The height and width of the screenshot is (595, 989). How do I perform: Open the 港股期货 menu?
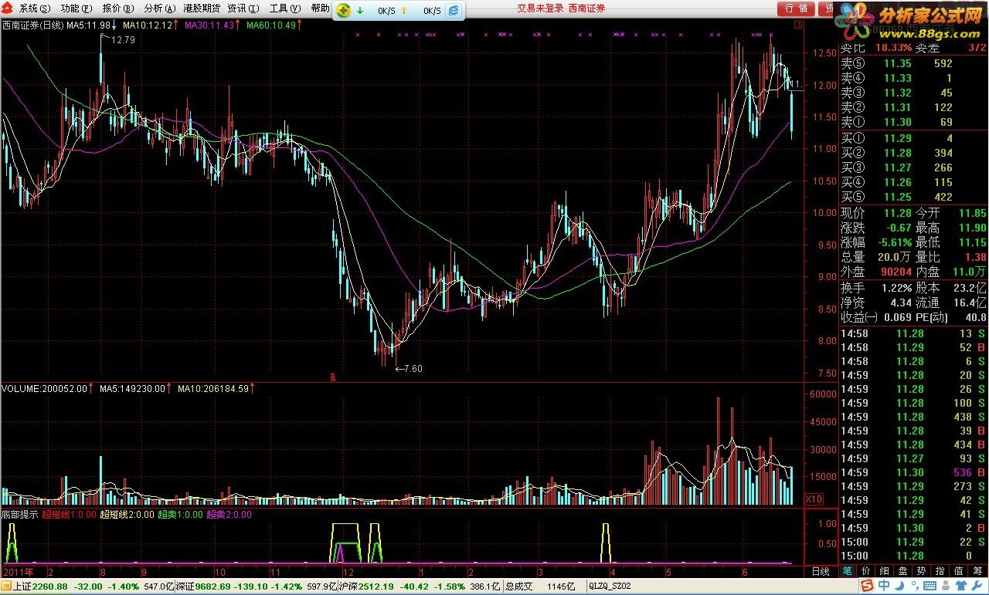pyautogui.click(x=202, y=8)
